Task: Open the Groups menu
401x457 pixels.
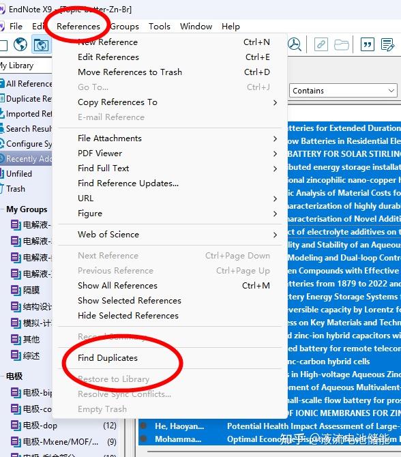Action: (x=124, y=27)
